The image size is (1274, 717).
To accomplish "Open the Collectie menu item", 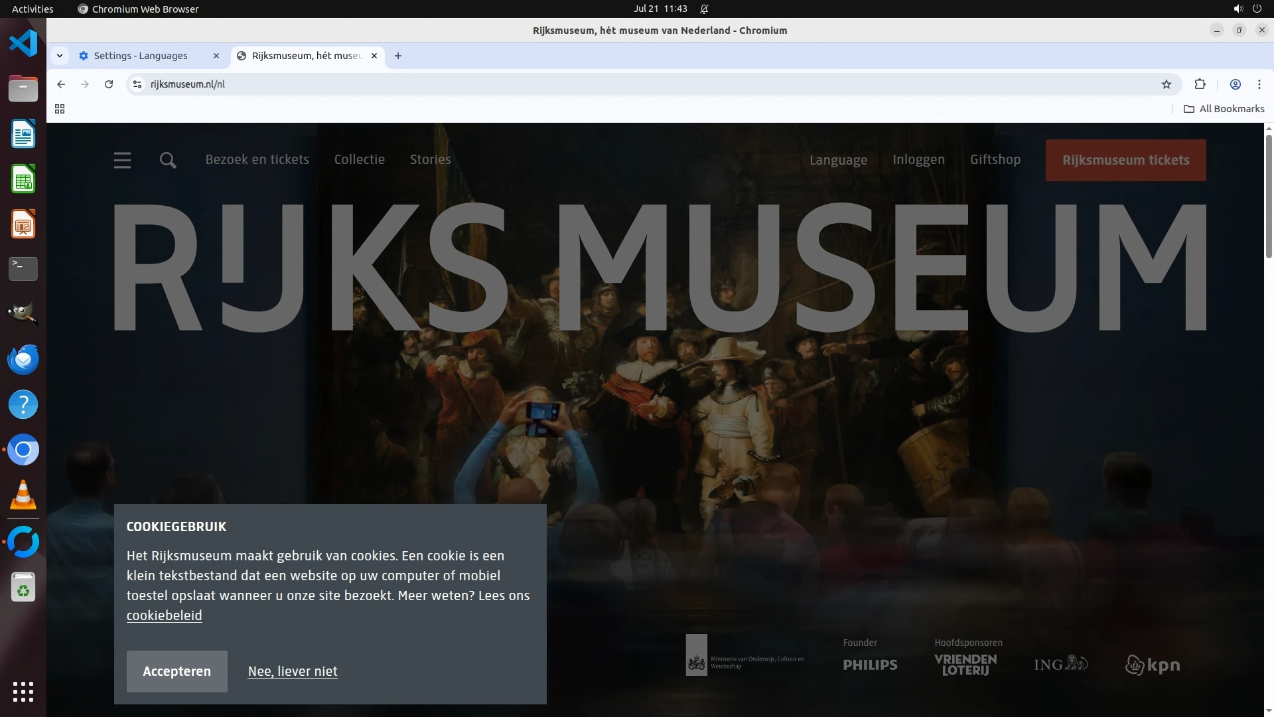I will coord(359,159).
